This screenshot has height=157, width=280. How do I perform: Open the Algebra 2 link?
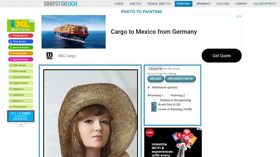[x=21, y=101]
